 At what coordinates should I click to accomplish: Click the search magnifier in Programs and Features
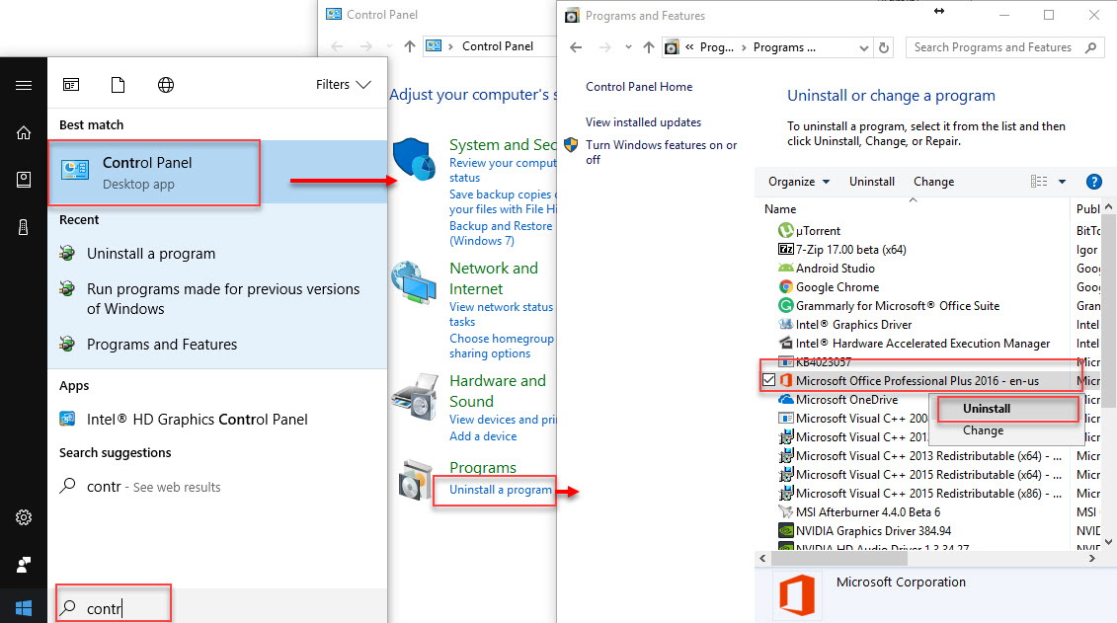[x=1090, y=47]
